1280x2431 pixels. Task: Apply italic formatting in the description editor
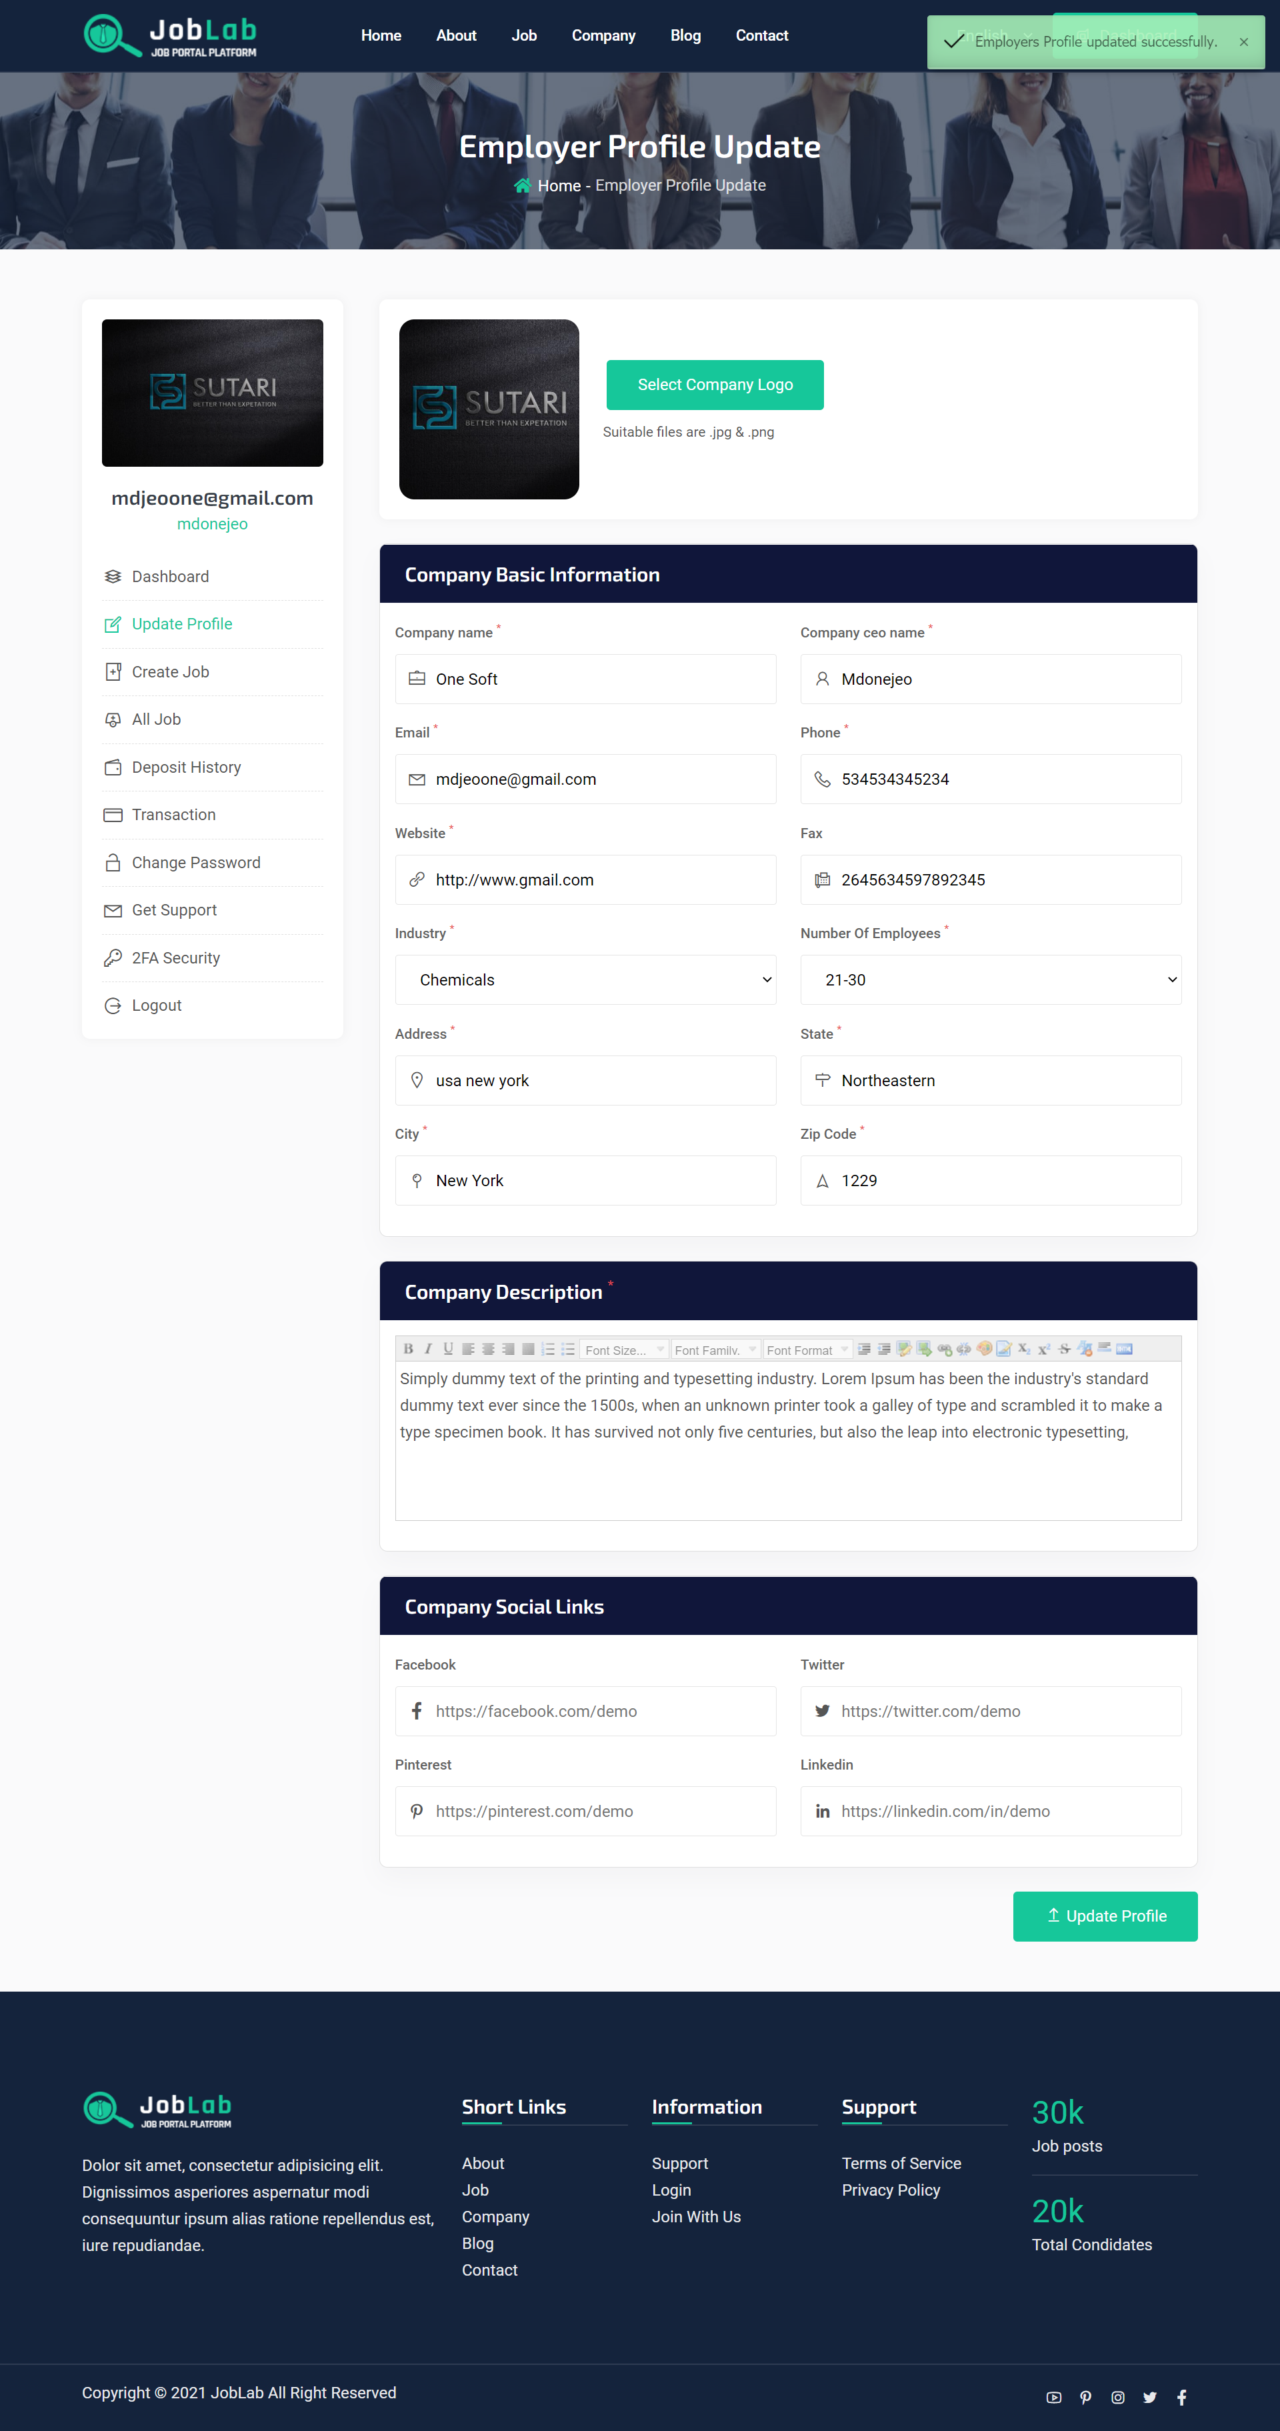click(x=428, y=1349)
